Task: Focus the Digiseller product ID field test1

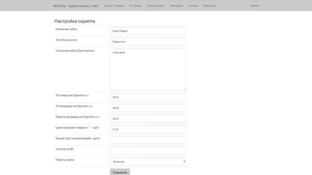Action: click(148, 97)
